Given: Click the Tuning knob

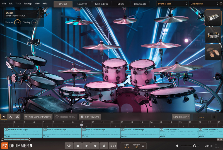Looking at the screenshot, I should [34, 22].
